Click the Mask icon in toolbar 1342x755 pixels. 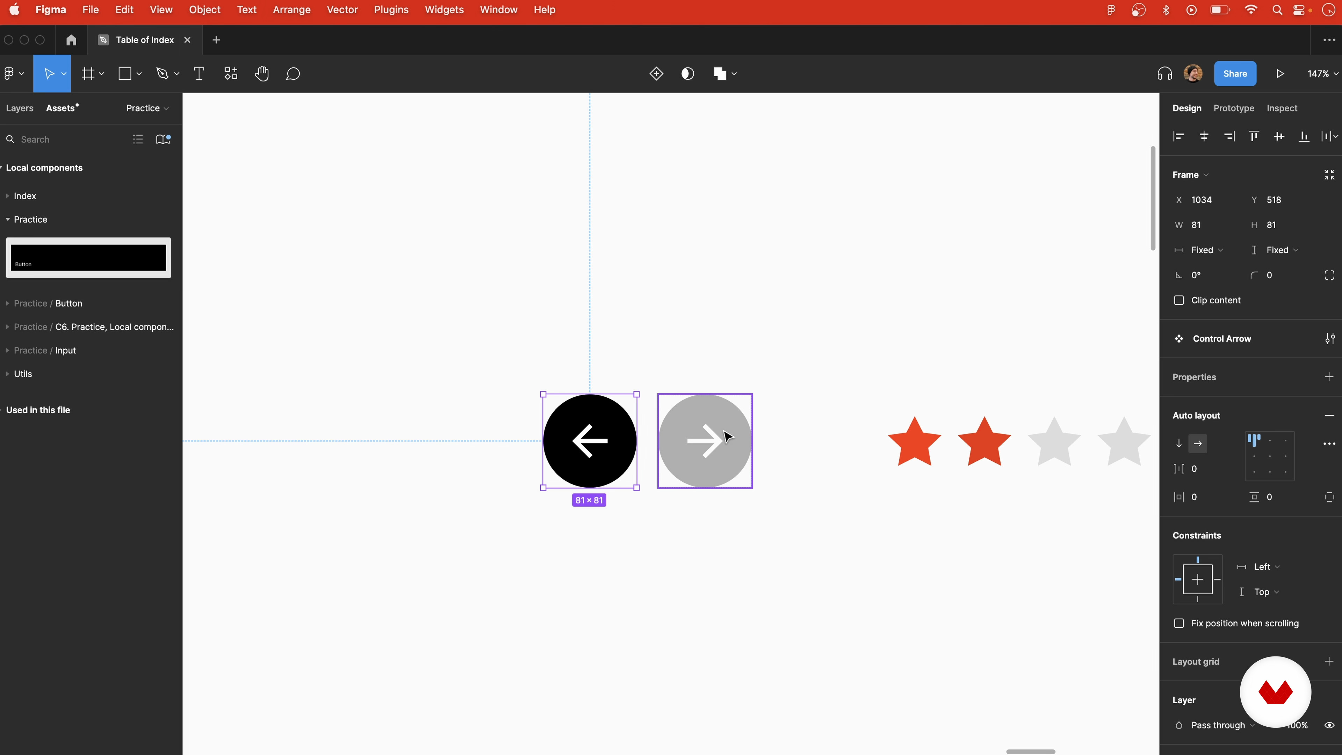coord(688,73)
